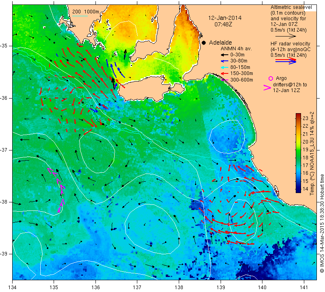The image size is (325, 292).
Task: Click the magenta Argo circle symbol
Action: click(x=271, y=78)
